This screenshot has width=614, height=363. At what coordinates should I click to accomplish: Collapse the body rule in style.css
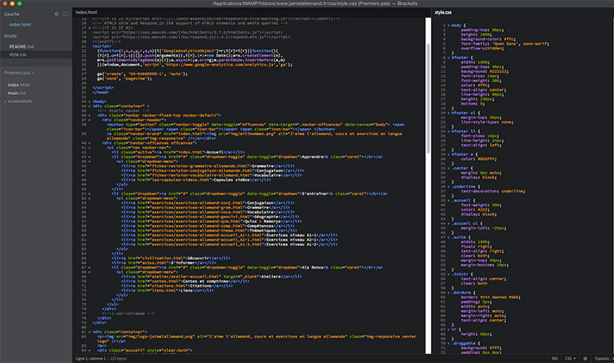(x=449, y=26)
